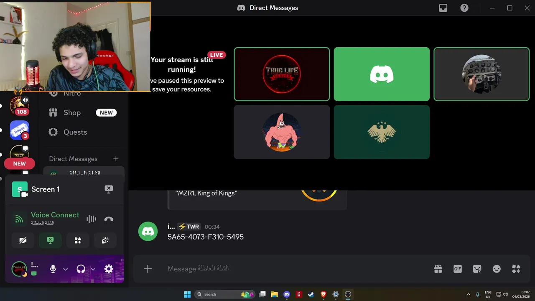Open the Tickets server with 3 badge

point(19,130)
